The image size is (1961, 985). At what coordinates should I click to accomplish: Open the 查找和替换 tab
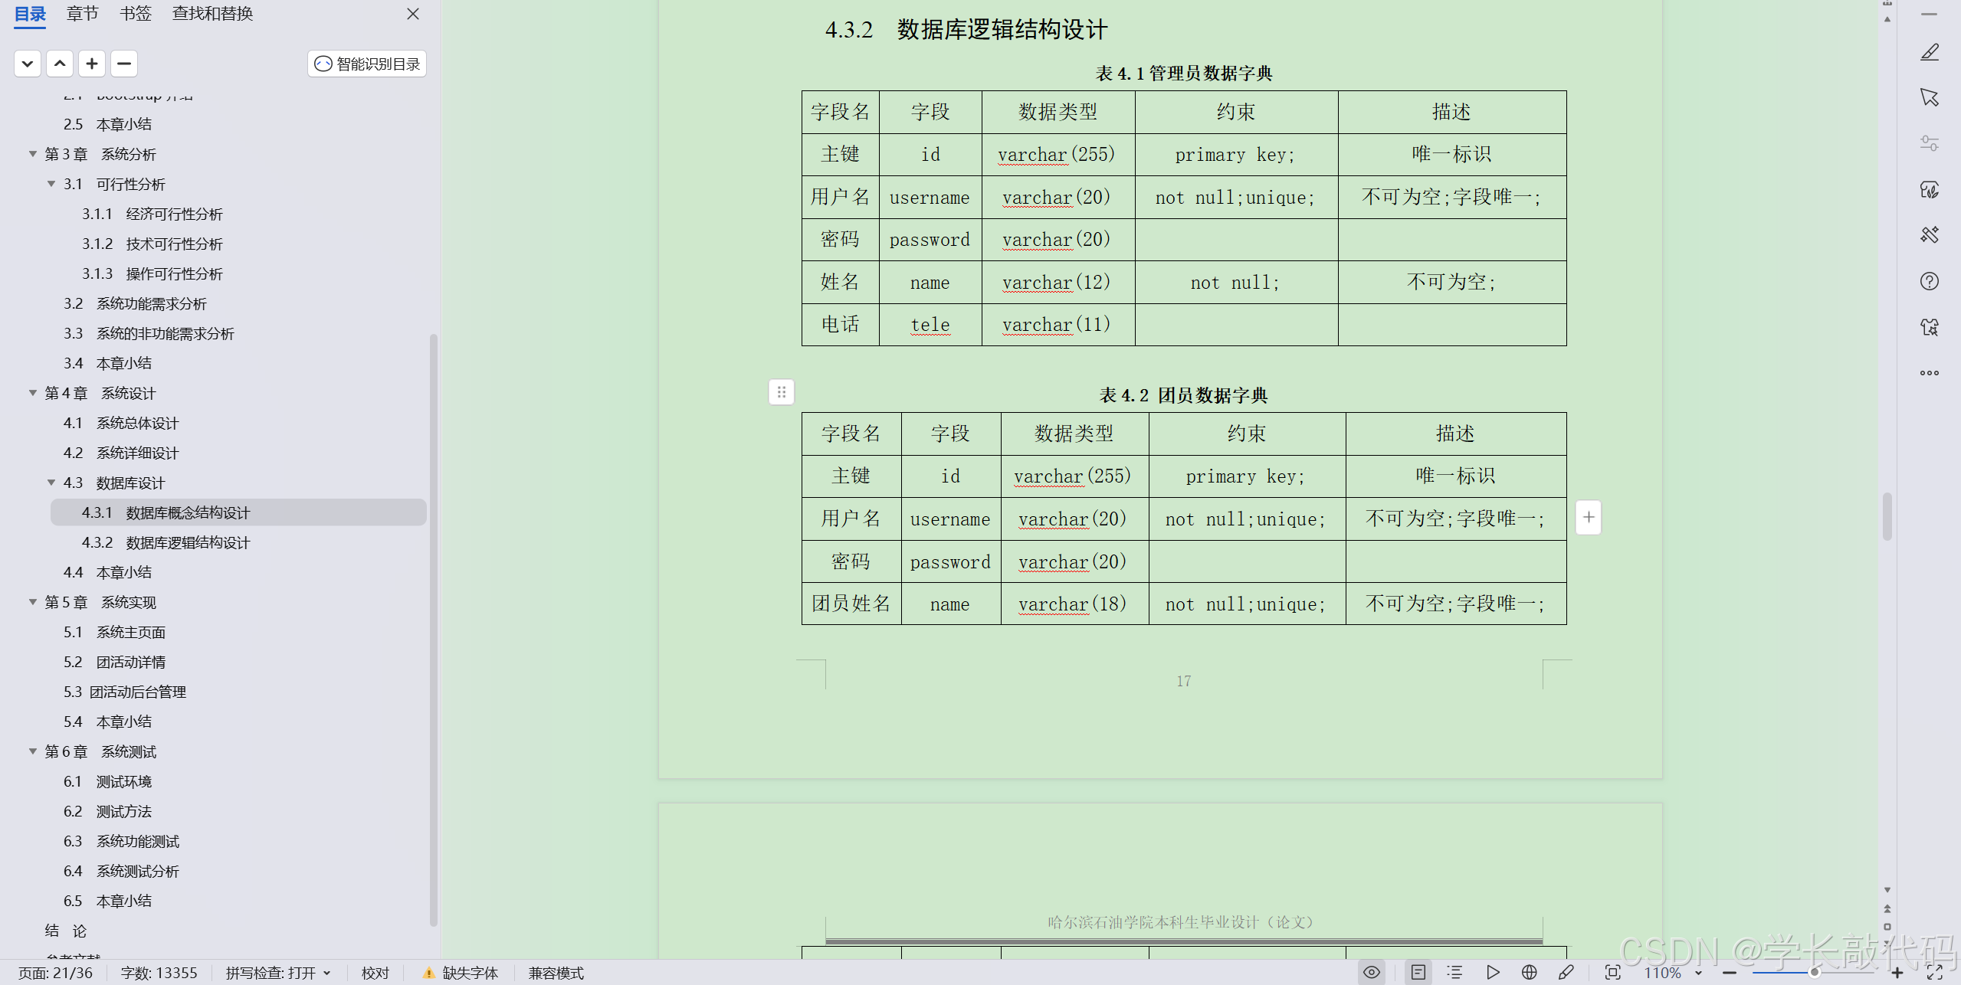(212, 13)
